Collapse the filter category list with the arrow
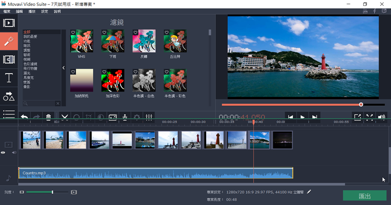 [x=64, y=68]
